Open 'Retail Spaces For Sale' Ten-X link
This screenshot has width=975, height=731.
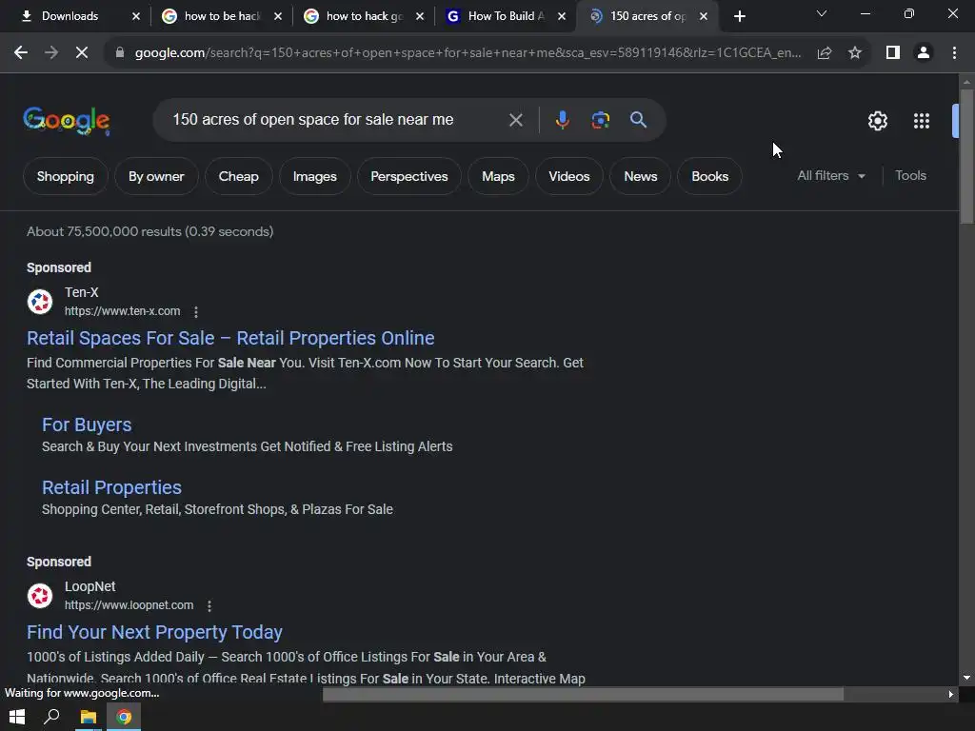pos(230,338)
